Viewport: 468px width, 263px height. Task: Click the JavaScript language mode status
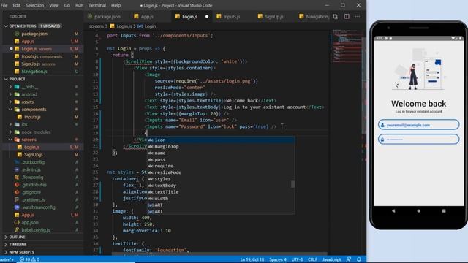[x=331, y=259]
